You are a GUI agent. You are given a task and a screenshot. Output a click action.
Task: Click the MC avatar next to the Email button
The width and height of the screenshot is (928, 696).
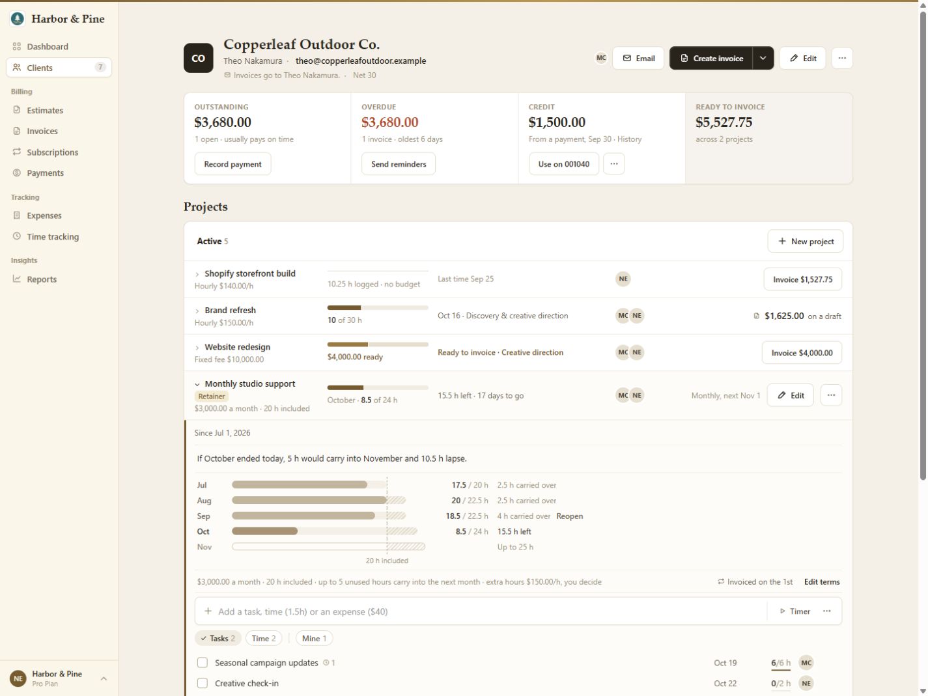click(601, 58)
